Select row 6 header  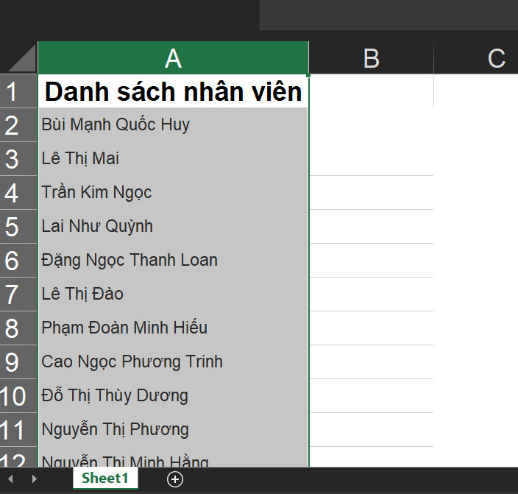click(18, 261)
